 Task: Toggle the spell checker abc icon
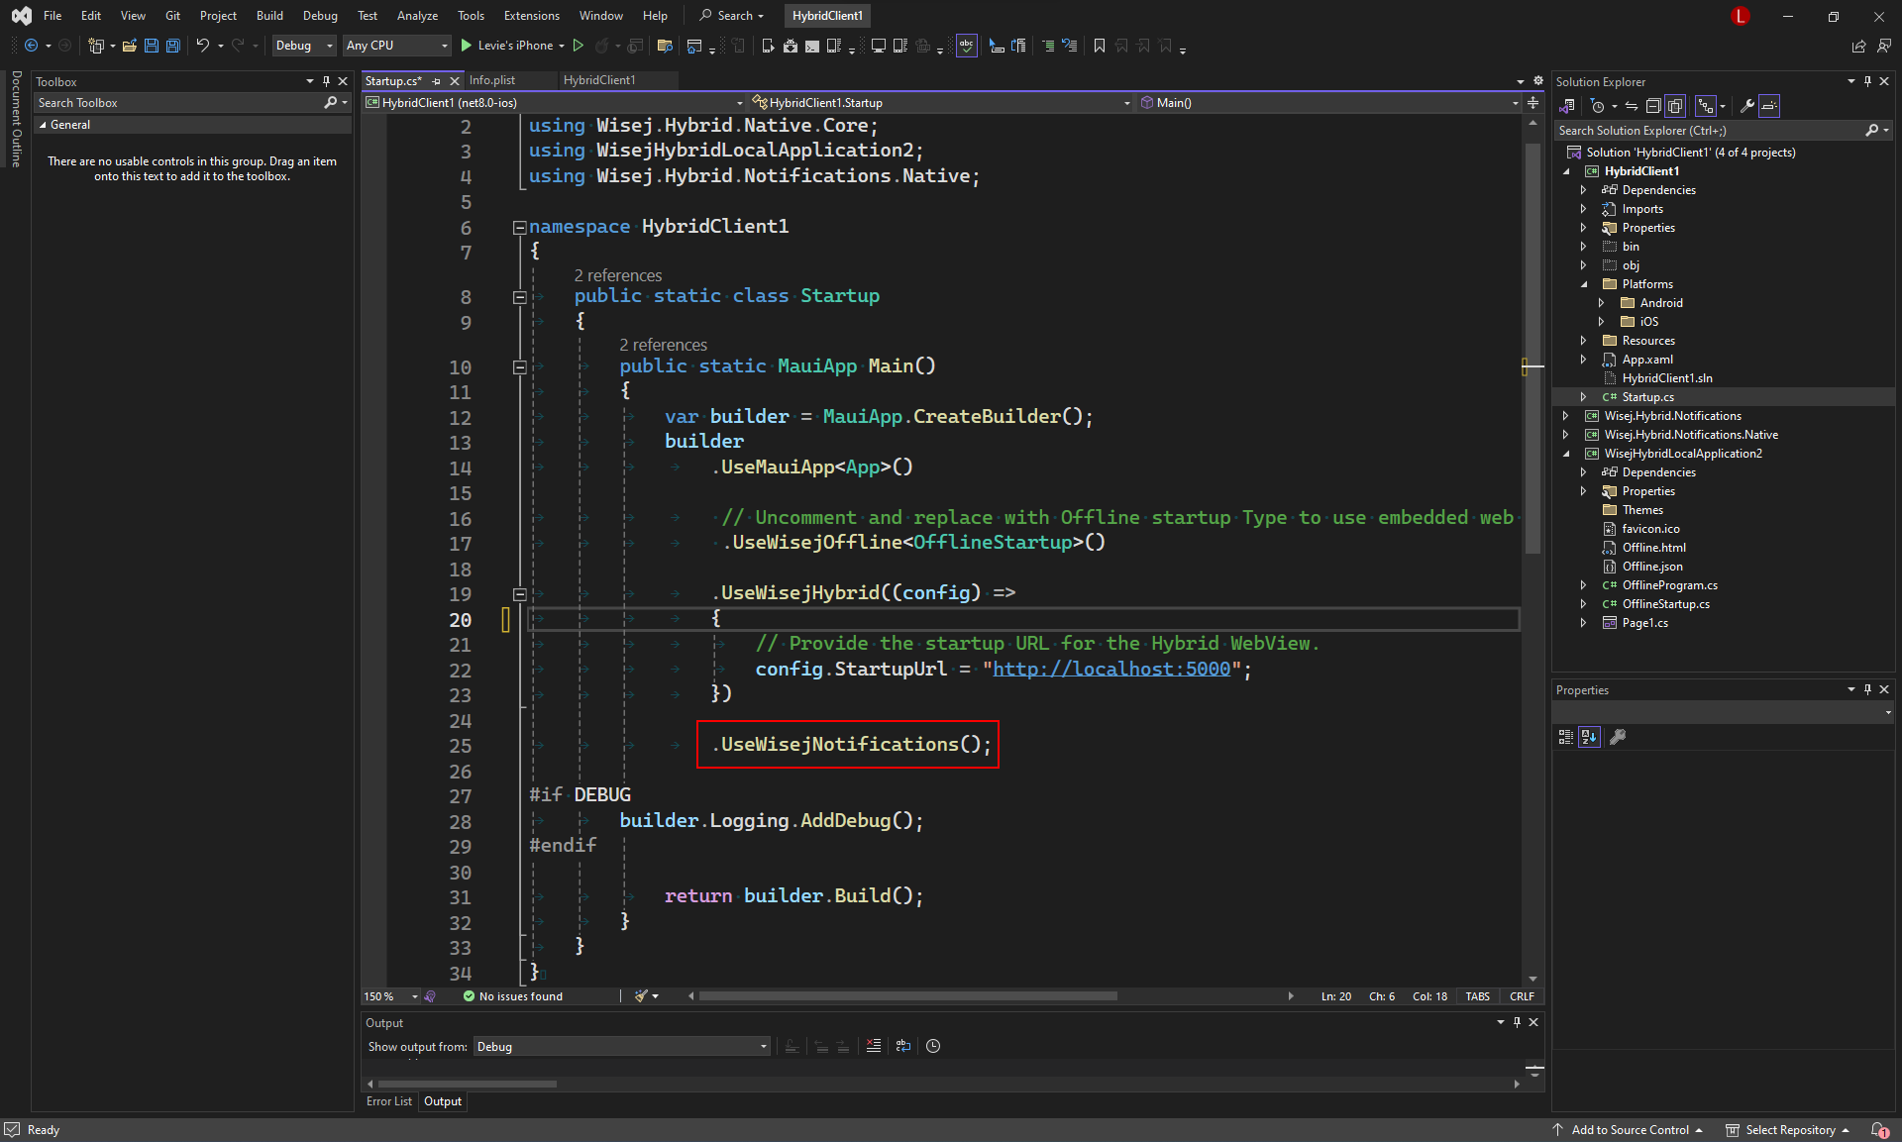[966, 46]
